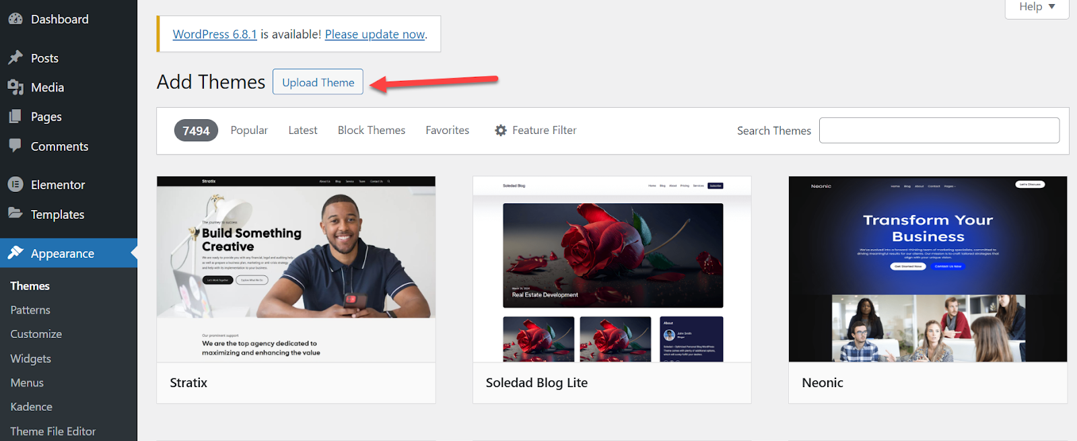Open the Soledad Blog Lite theme screenshot
The image size is (1077, 441).
pyautogui.click(x=612, y=269)
